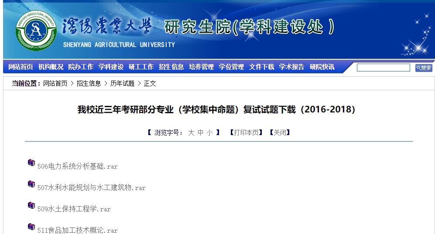The image size is (435, 234).
Task: Navigate to 学术报告 menu item
Action: click(291, 67)
